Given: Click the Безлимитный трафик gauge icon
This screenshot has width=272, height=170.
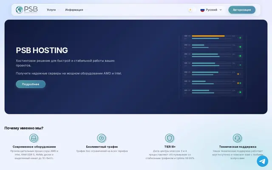Looking at the screenshot, I should tap(102, 138).
